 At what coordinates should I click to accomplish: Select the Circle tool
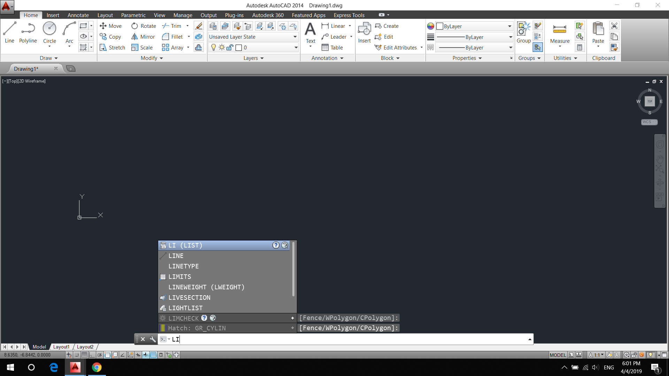[49, 32]
